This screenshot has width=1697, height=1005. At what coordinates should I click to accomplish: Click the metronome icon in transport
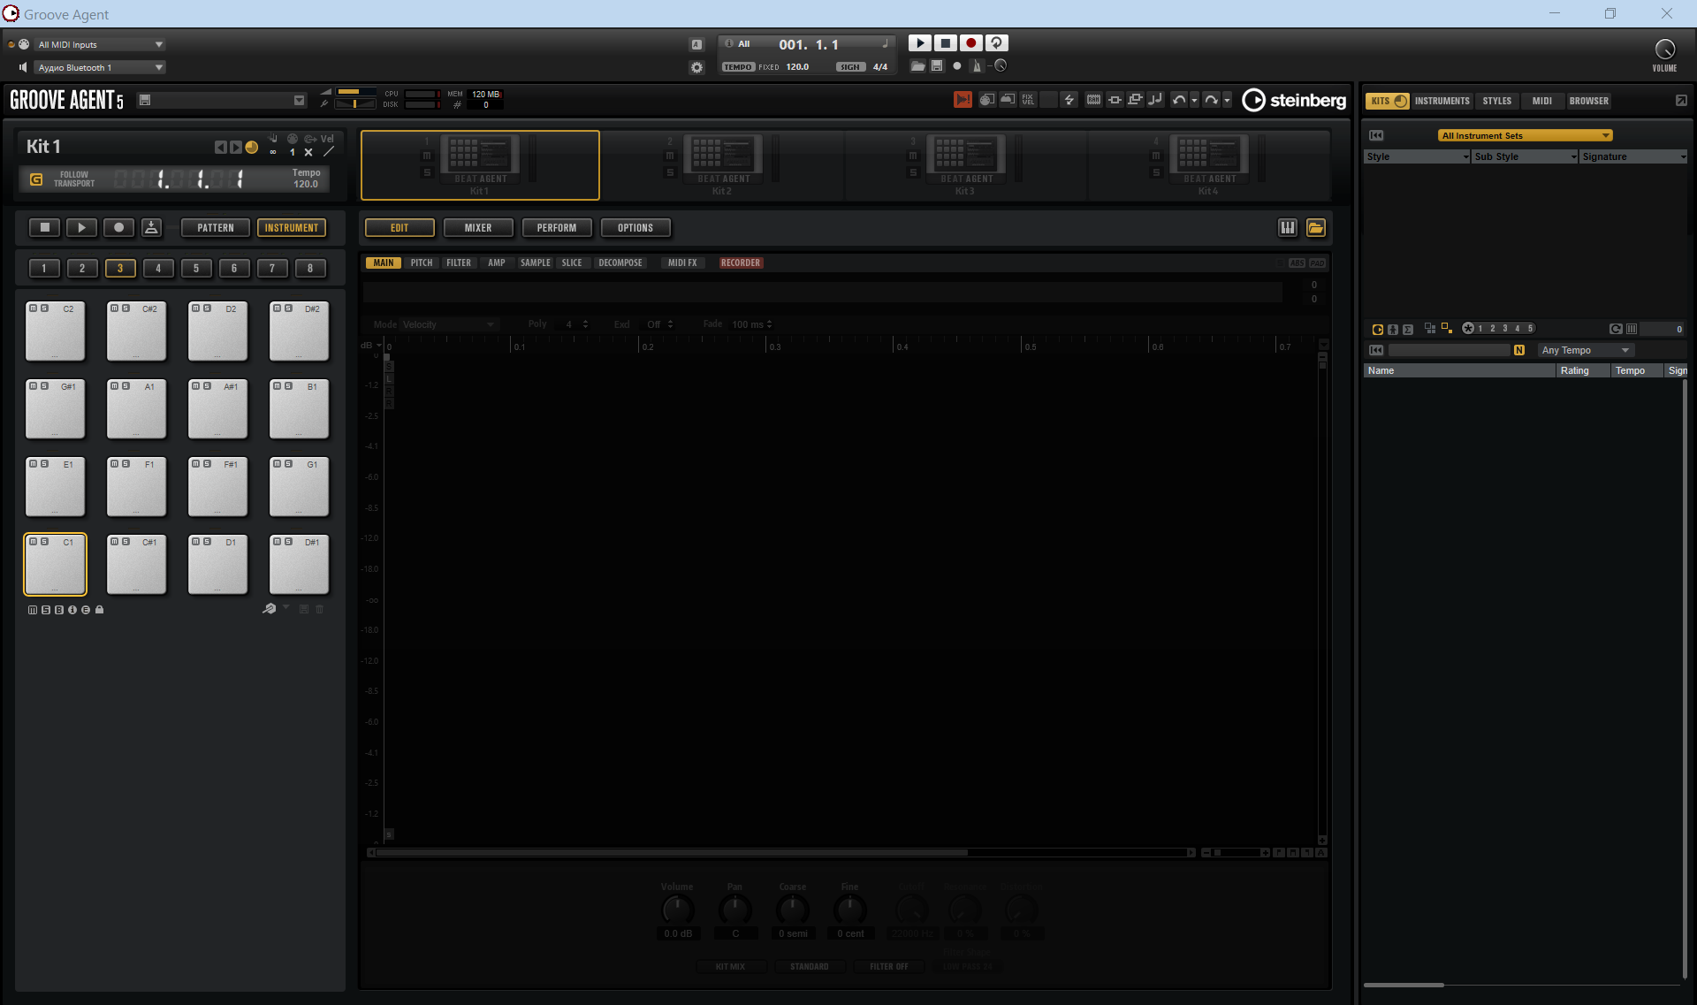coord(977,66)
